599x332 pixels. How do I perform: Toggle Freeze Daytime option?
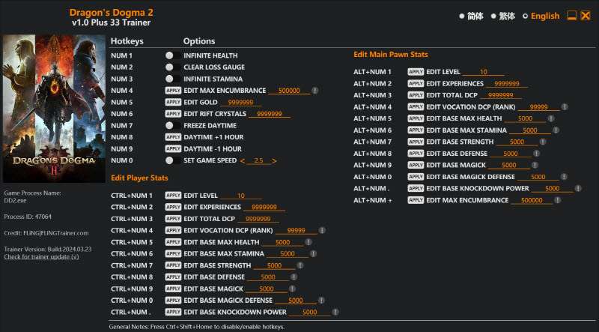[169, 125]
